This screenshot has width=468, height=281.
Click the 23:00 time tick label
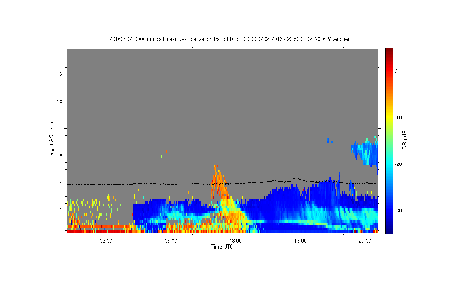(365, 241)
